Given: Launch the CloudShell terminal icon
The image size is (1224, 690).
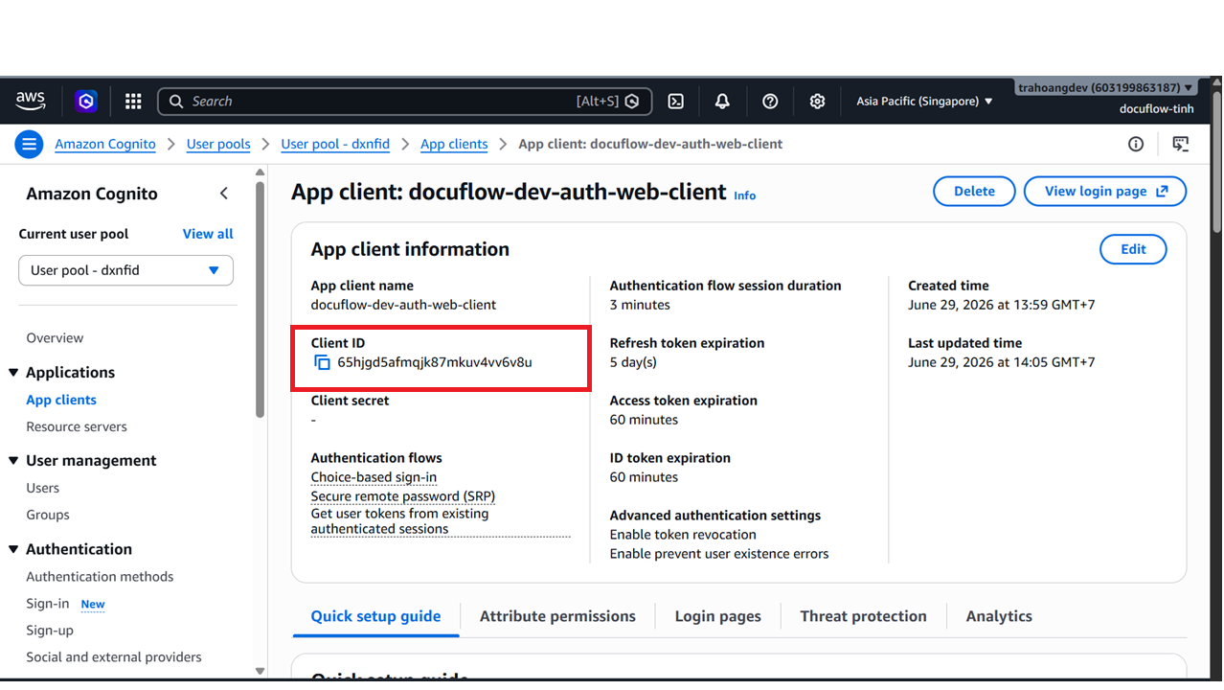Looking at the screenshot, I should coord(675,101).
